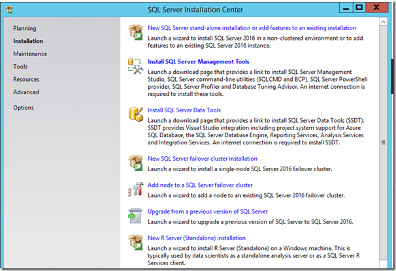Viewport: 396px width, 271px height.
Task: Select the Installation section in sidebar
Action: (28, 41)
